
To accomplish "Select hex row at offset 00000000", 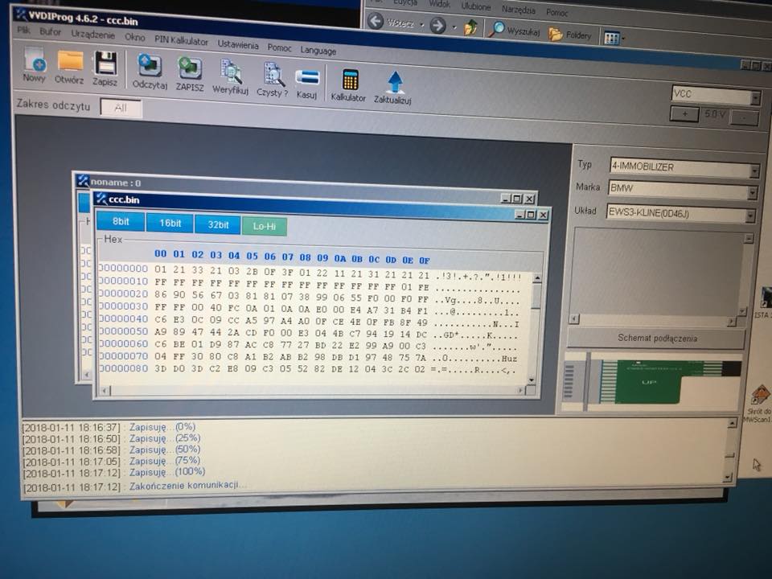I will [x=309, y=273].
